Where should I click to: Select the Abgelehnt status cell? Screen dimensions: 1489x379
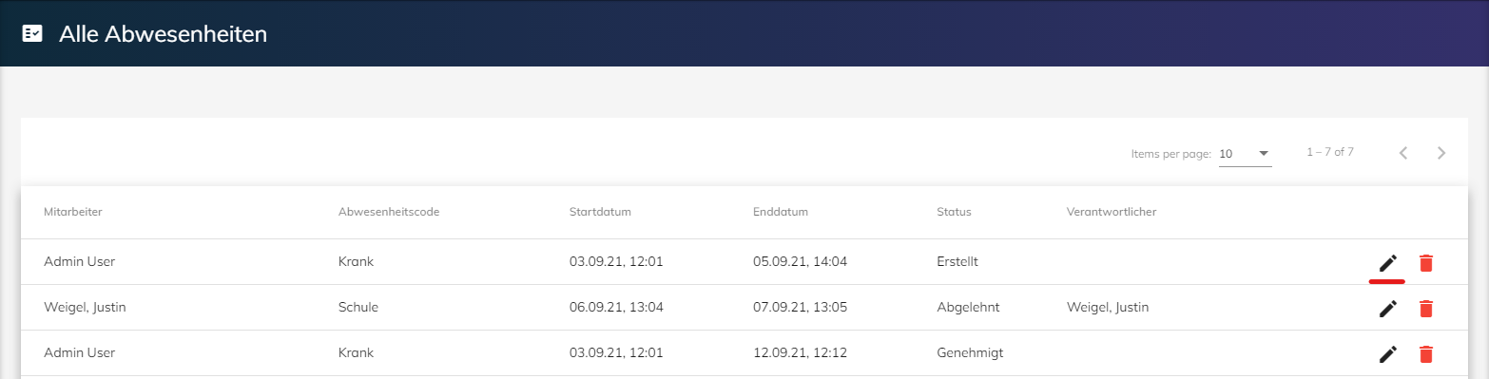(968, 307)
